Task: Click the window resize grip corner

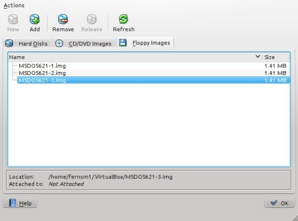Action: pos(295,218)
